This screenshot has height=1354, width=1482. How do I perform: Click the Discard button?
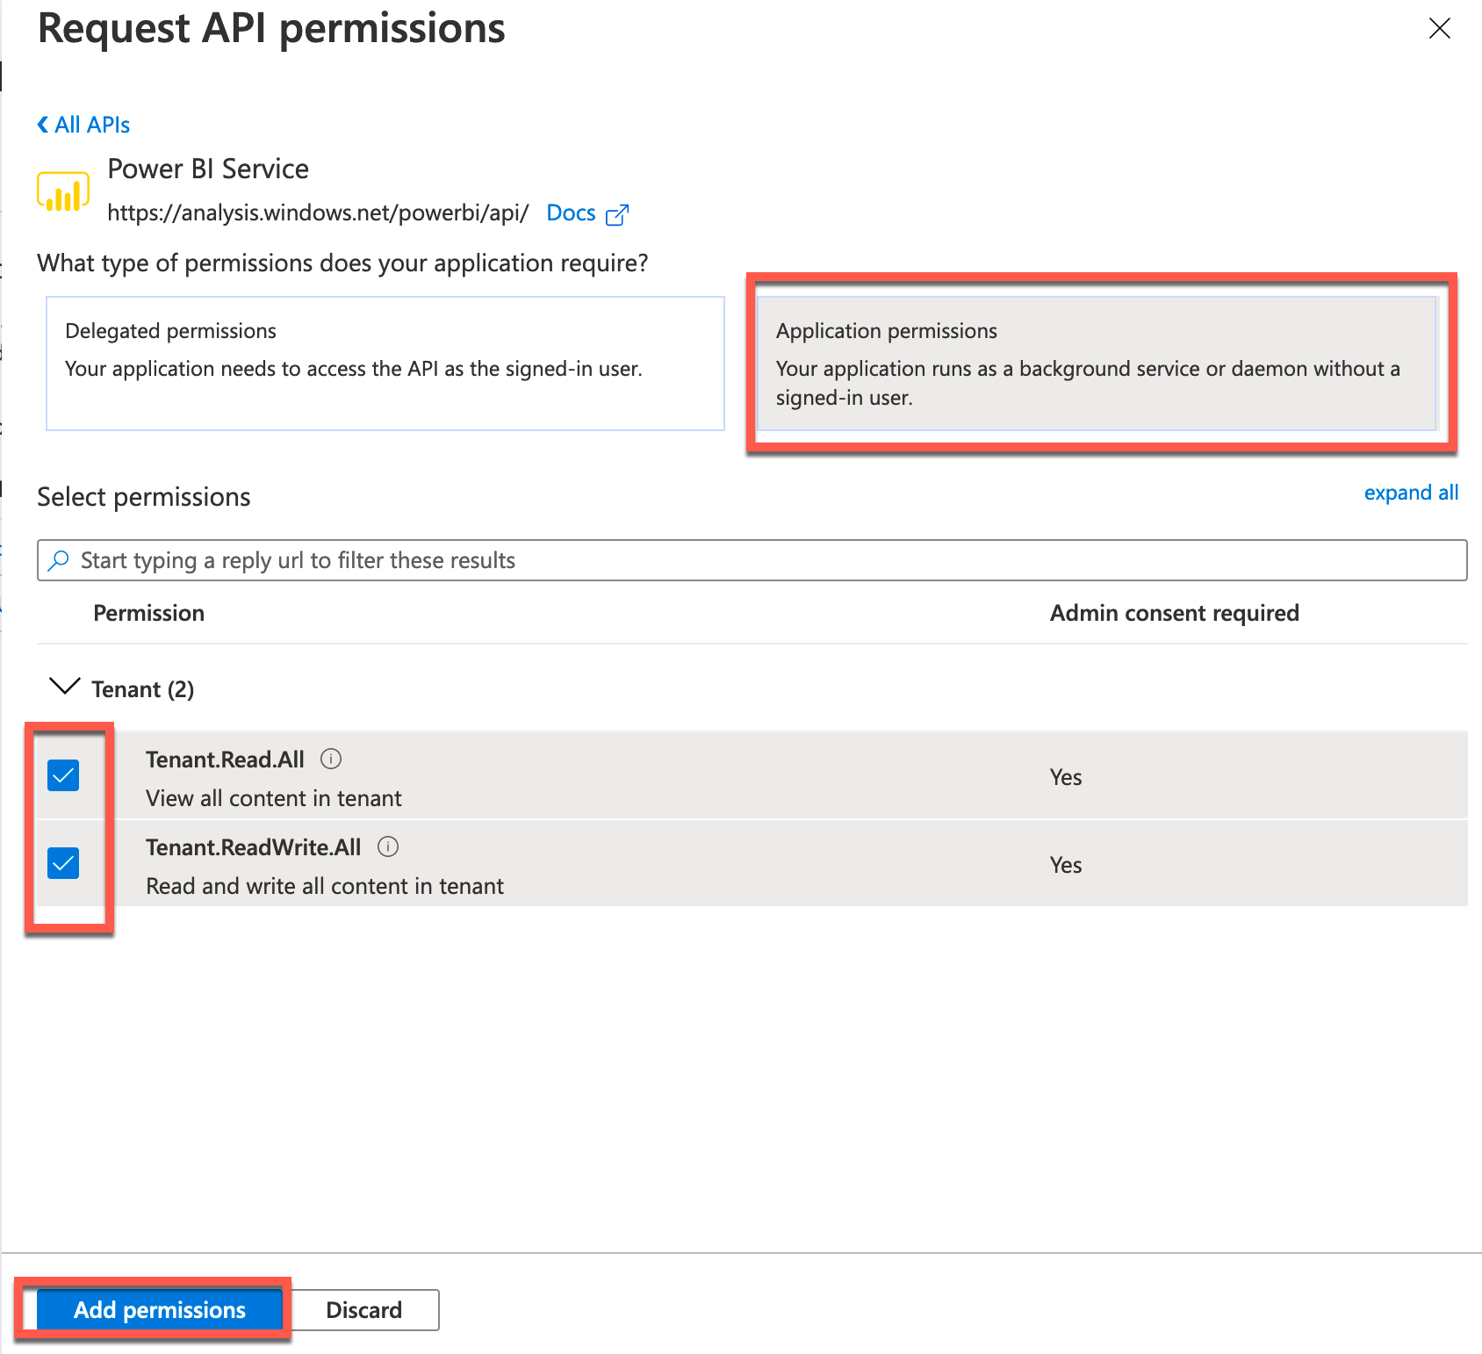pyautogui.click(x=363, y=1310)
